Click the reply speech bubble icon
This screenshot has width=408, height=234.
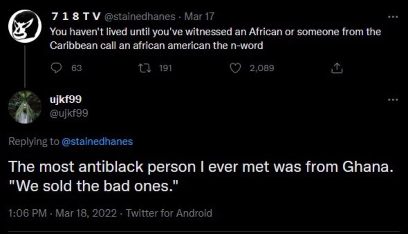(x=55, y=68)
